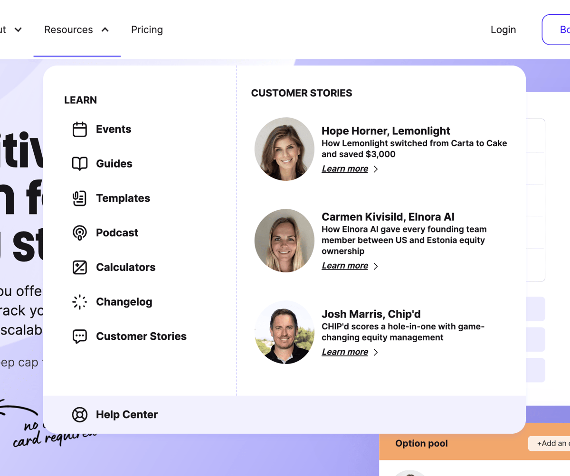Select Customer Stories in the Learn menu
This screenshot has width=570, height=476.
[x=141, y=336]
